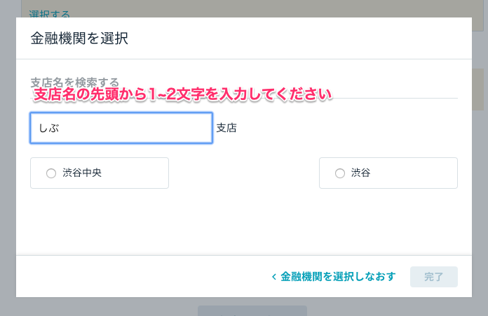This screenshot has width=488, height=316.
Task: Dismiss dialog via dimmed backdrop on the left
Action: tap(8, 155)
